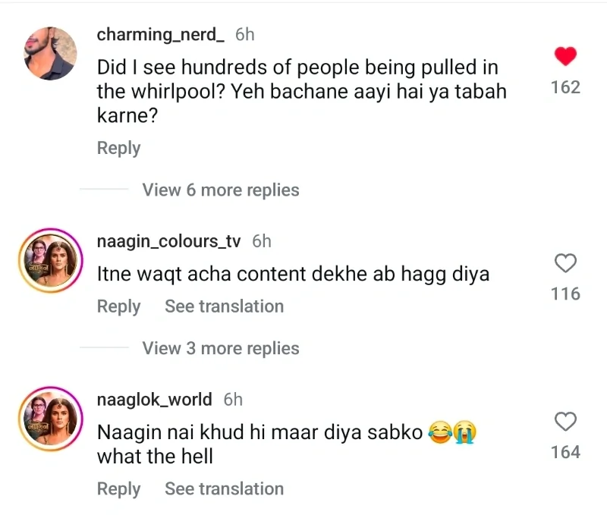
Task: Open naaglok_world profile avatar
Action: (x=50, y=418)
